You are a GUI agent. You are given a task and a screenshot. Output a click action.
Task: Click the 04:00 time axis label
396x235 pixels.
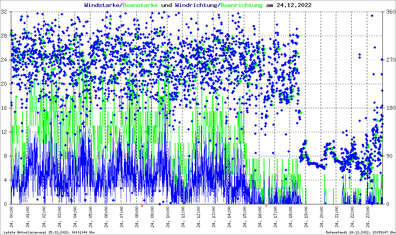(75, 217)
